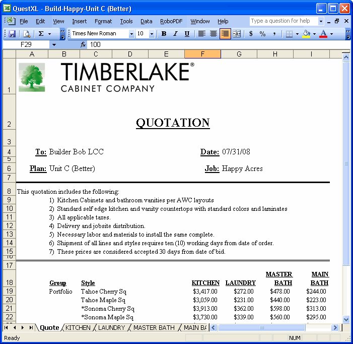Open the File menu
353x344 pixels.
point(24,21)
